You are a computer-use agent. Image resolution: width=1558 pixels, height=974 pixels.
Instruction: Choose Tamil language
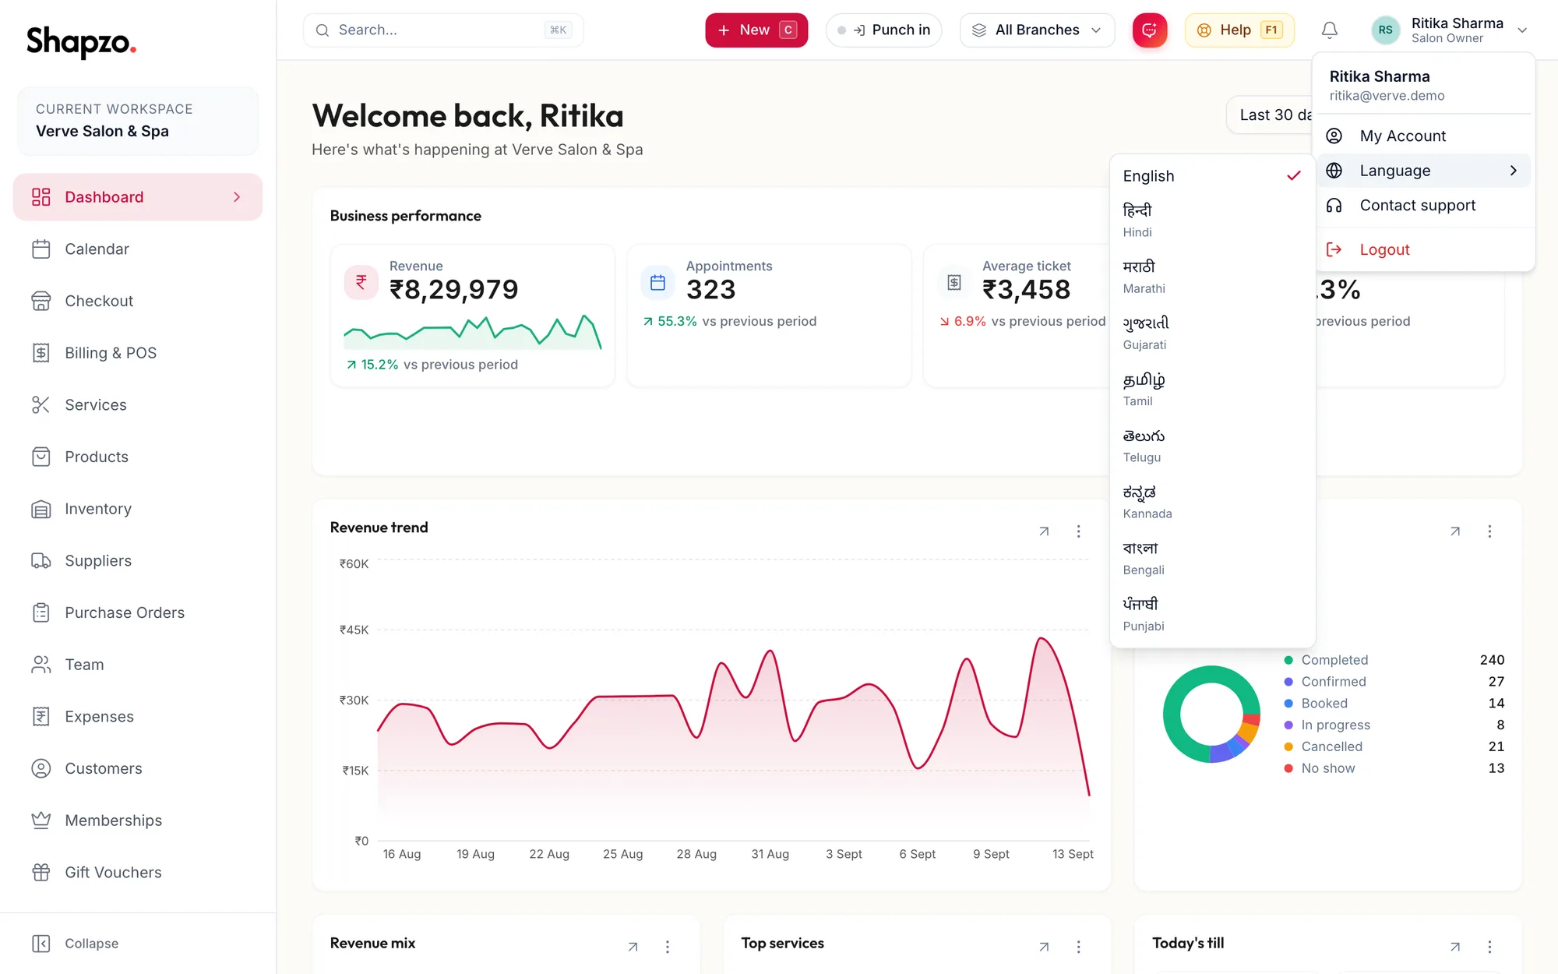tap(1212, 390)
